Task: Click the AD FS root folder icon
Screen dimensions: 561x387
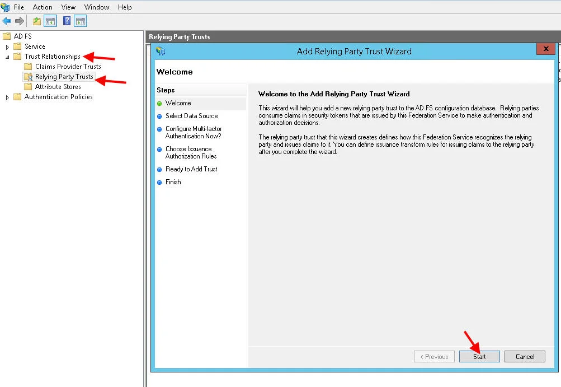Action: pos(7,36)
